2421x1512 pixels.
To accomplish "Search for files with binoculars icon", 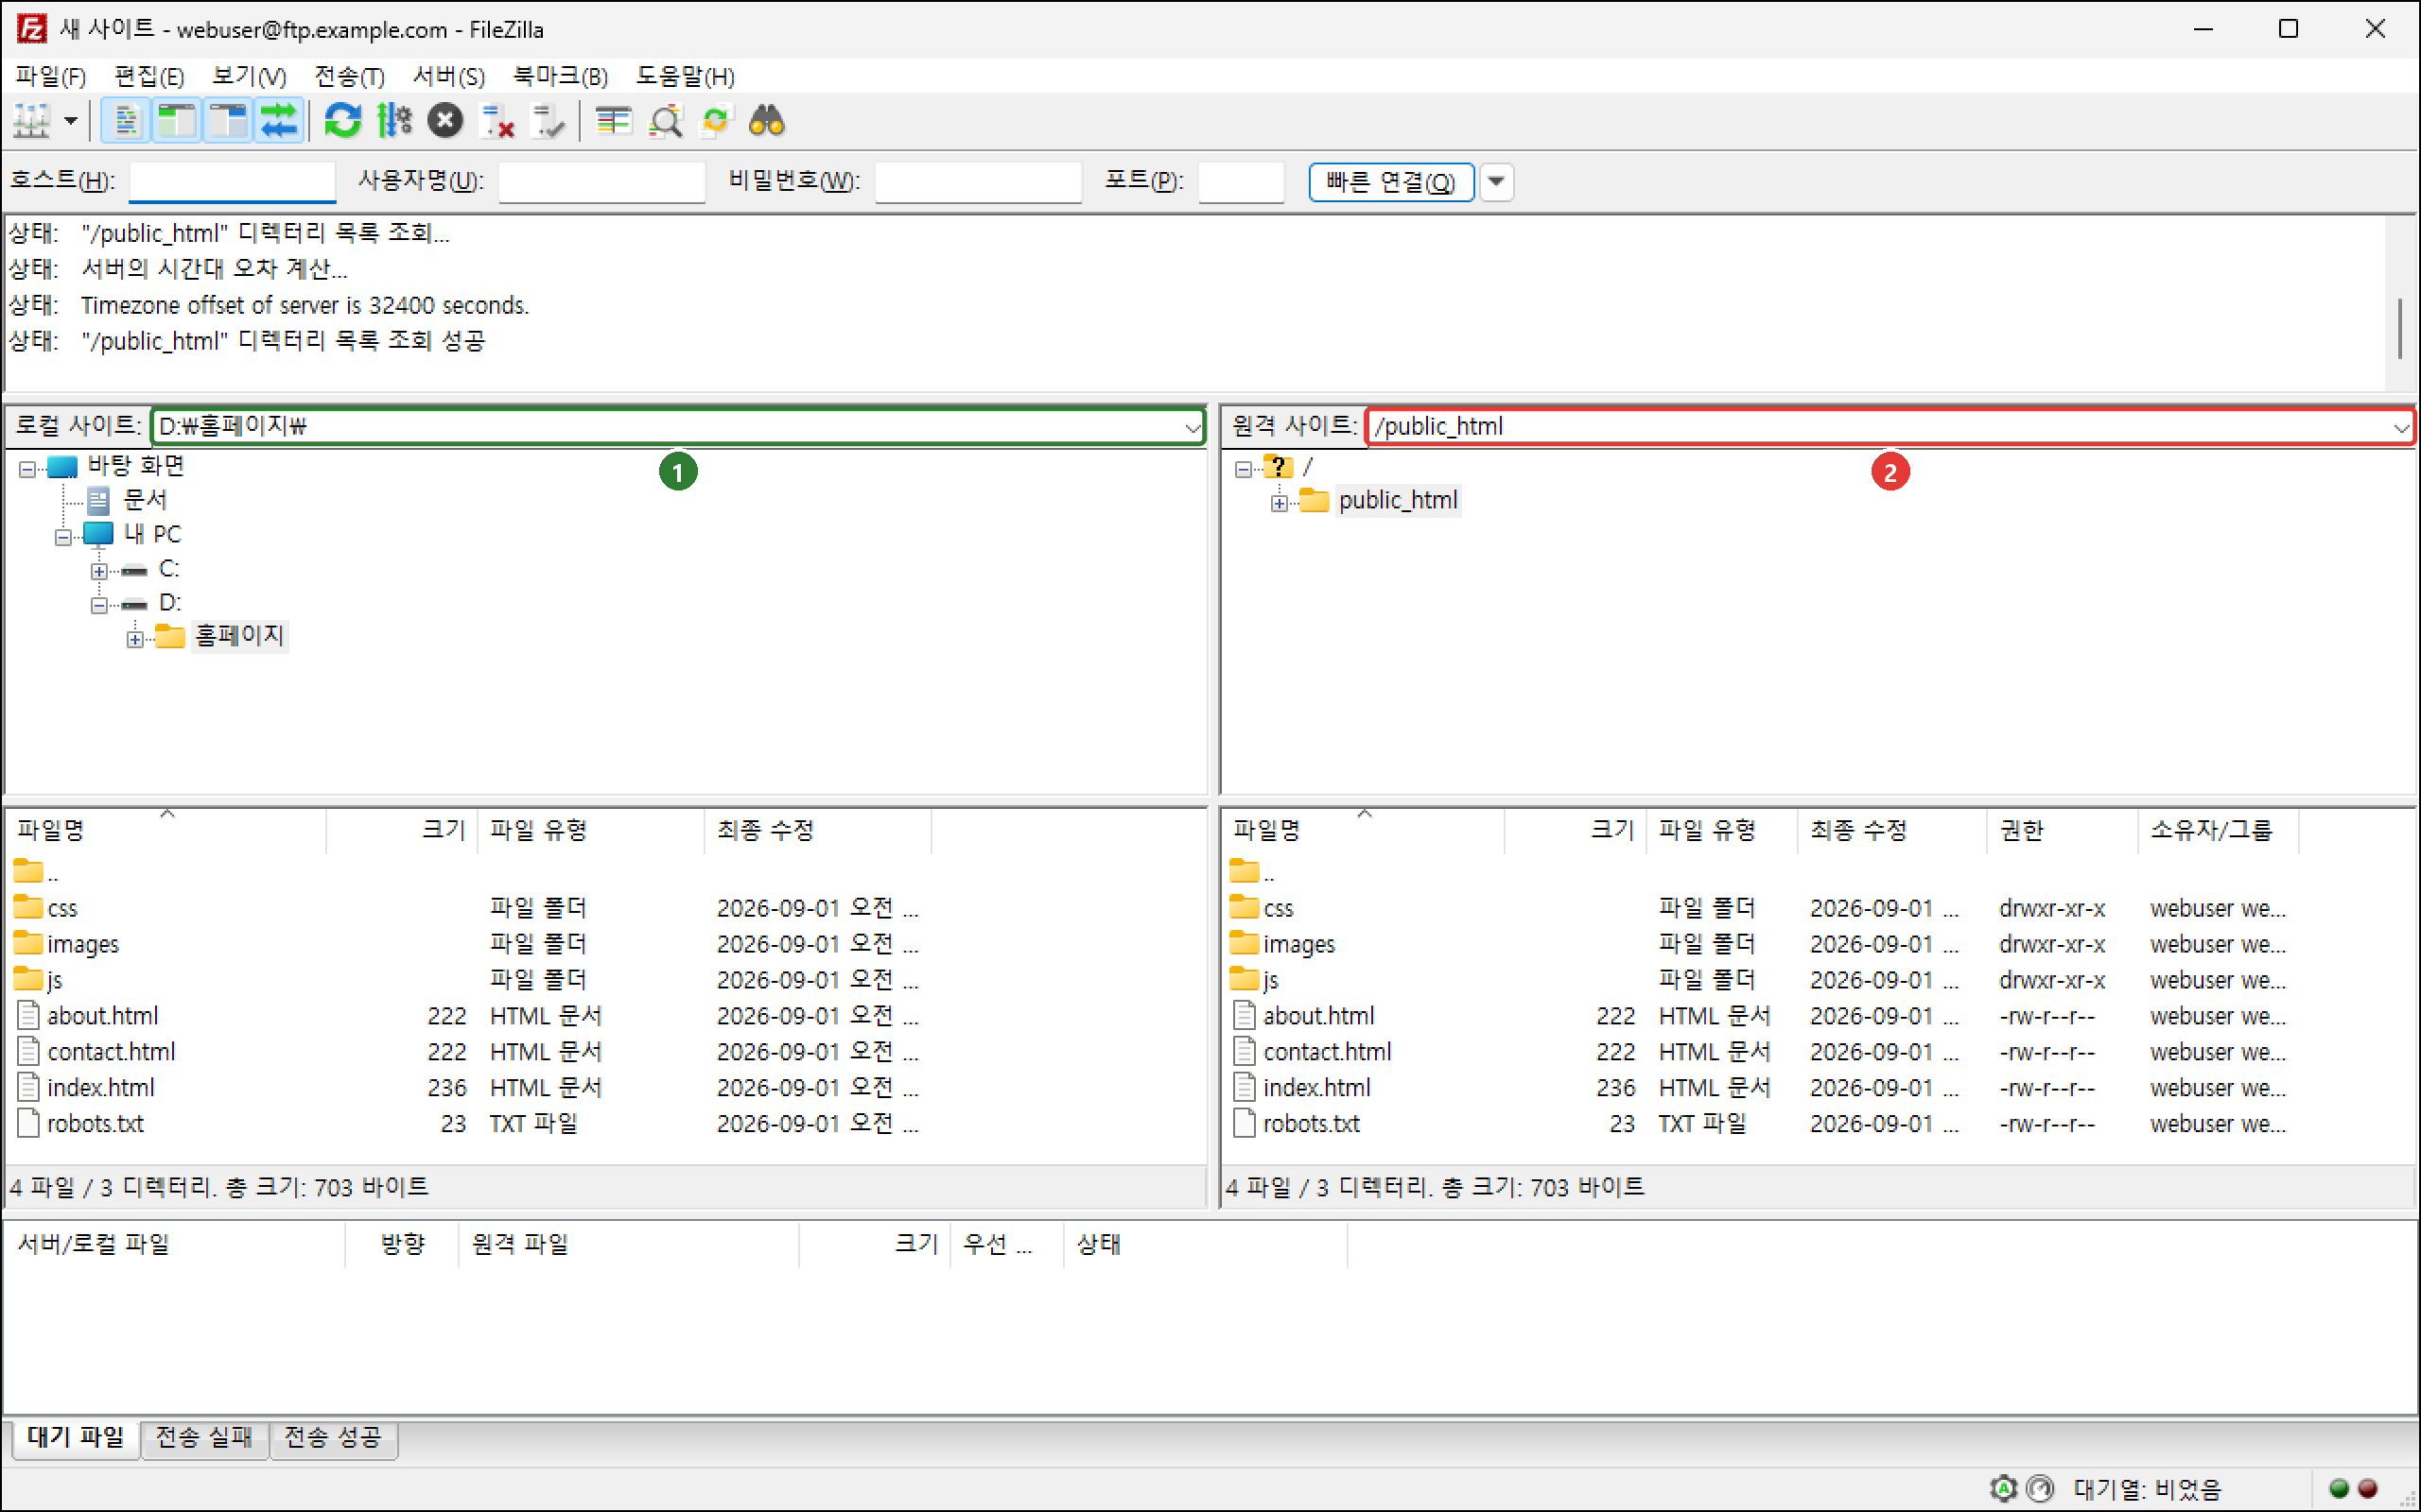I will [x=767, y=122].
